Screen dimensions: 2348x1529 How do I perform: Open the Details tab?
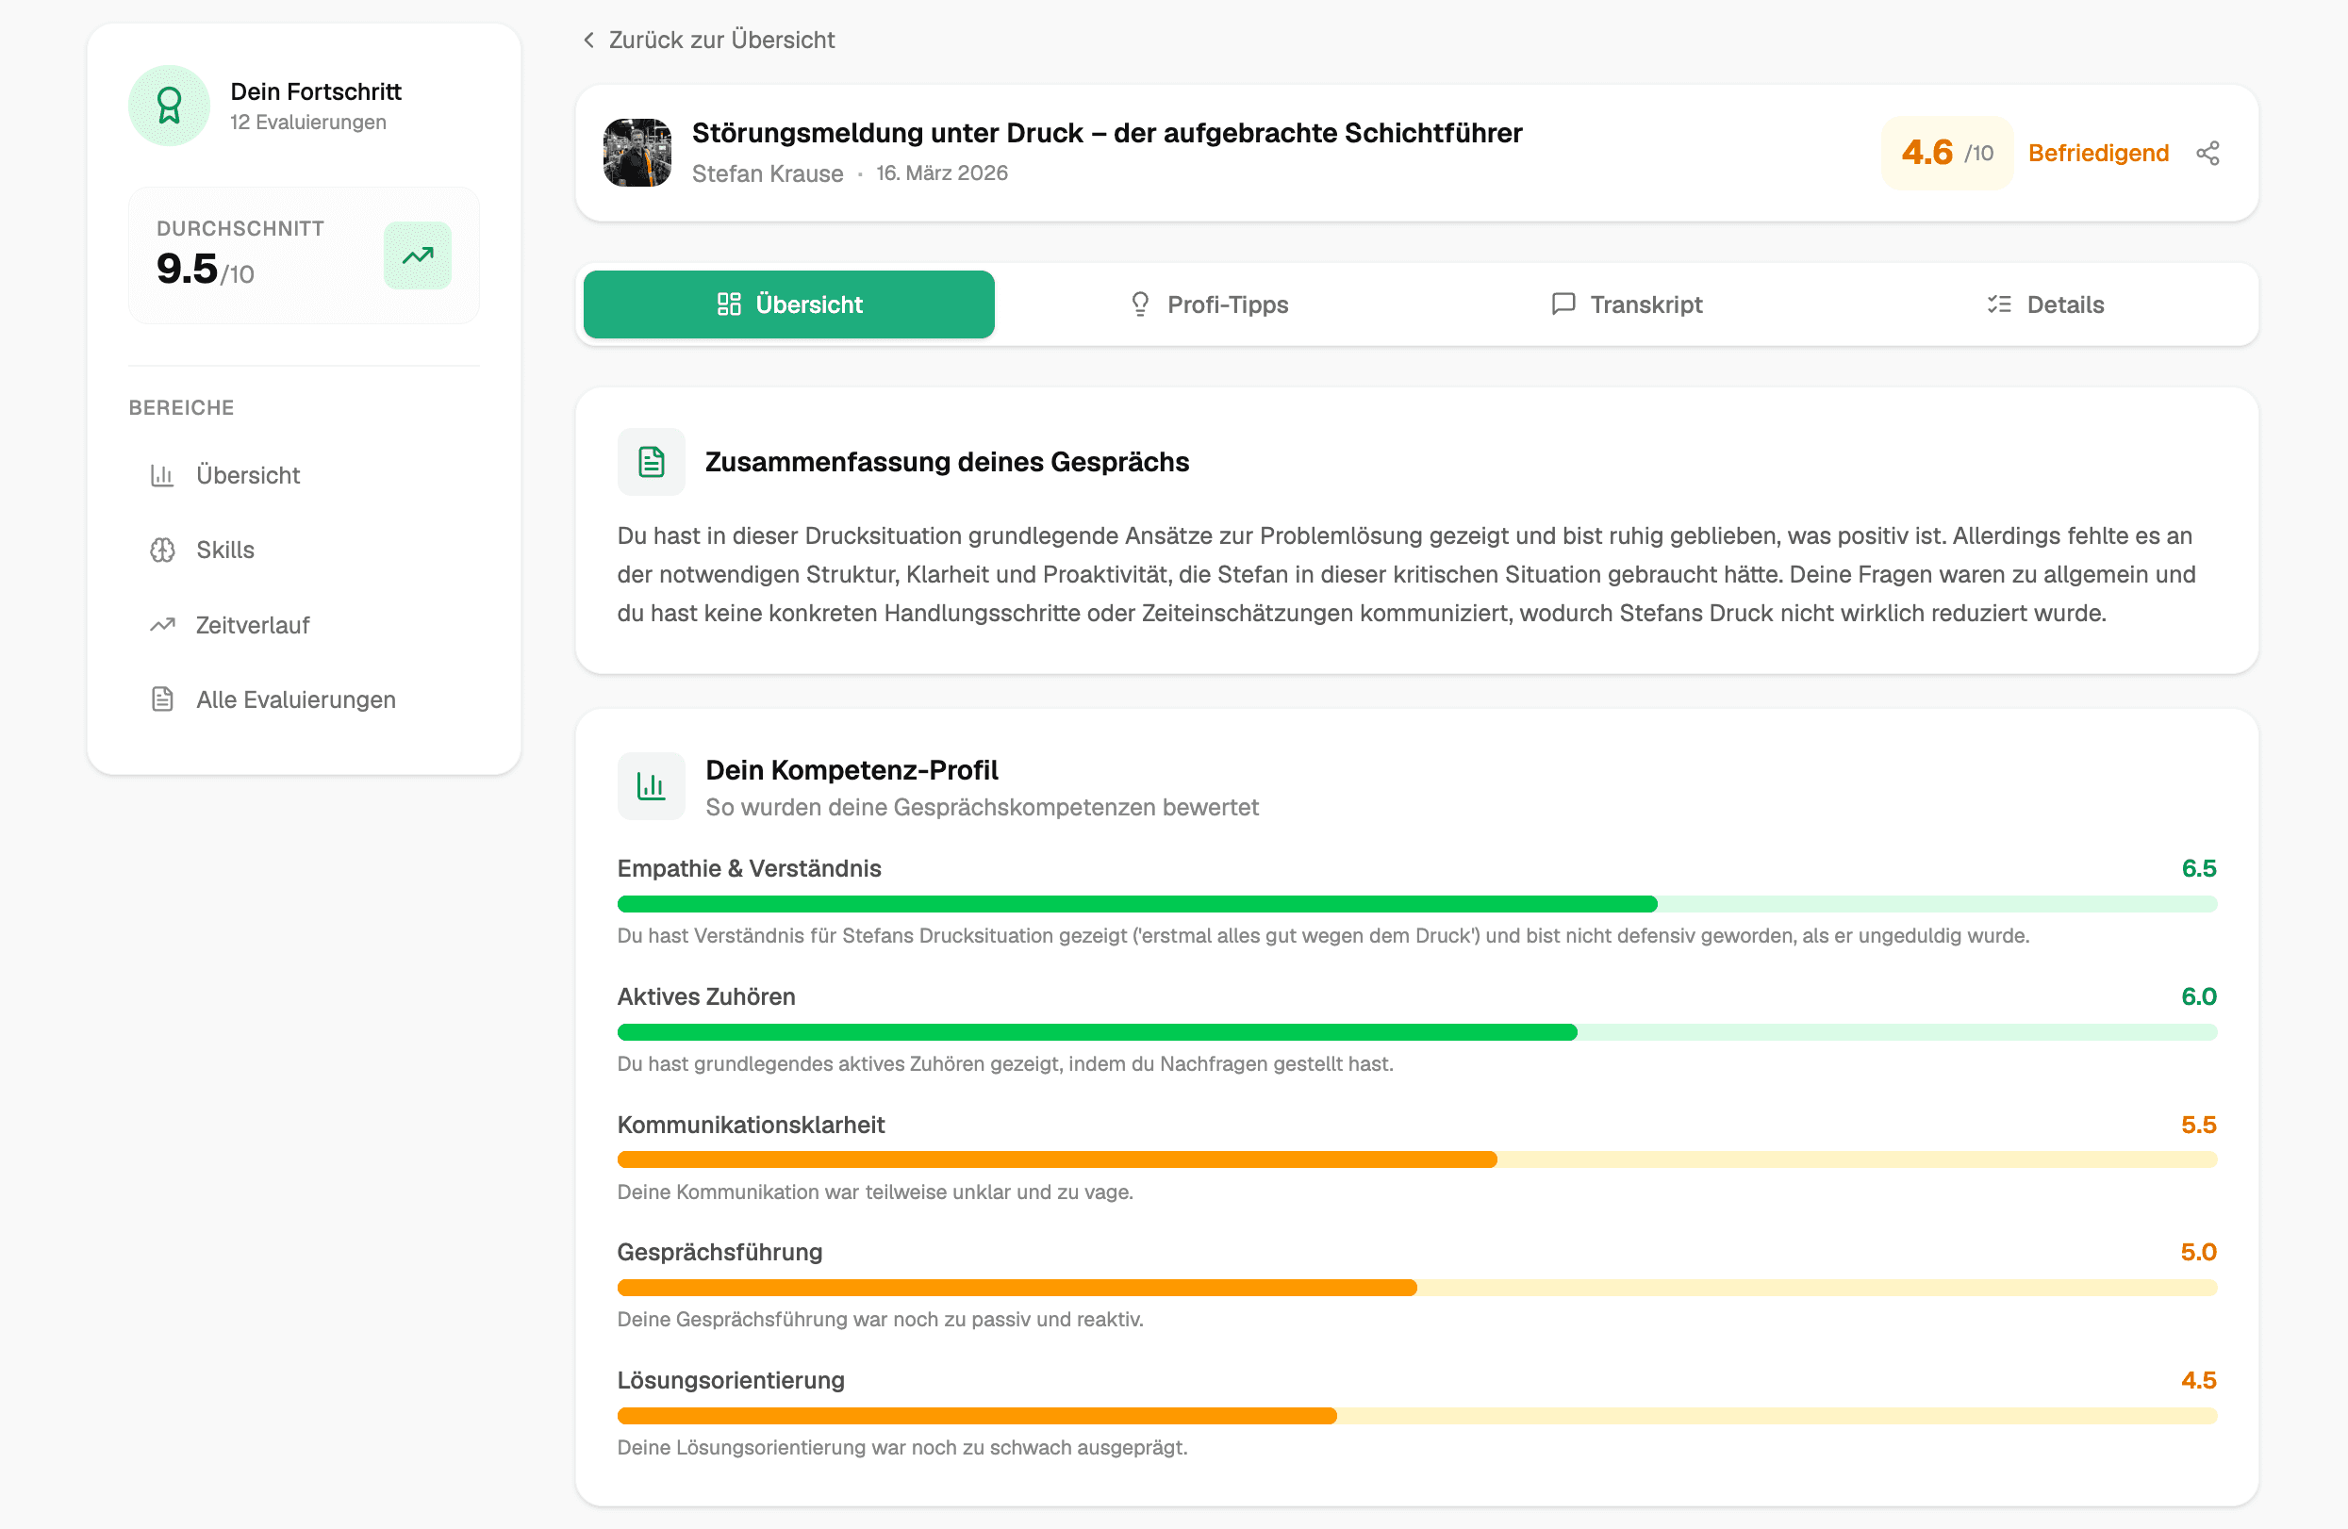pyautogui.click(x=2047, y=304)
